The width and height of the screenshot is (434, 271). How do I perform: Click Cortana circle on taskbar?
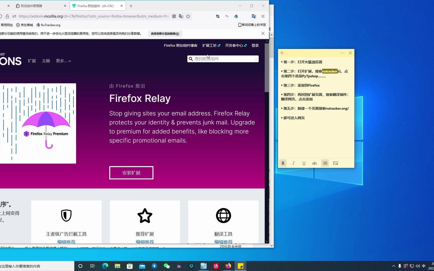point(80,266)
